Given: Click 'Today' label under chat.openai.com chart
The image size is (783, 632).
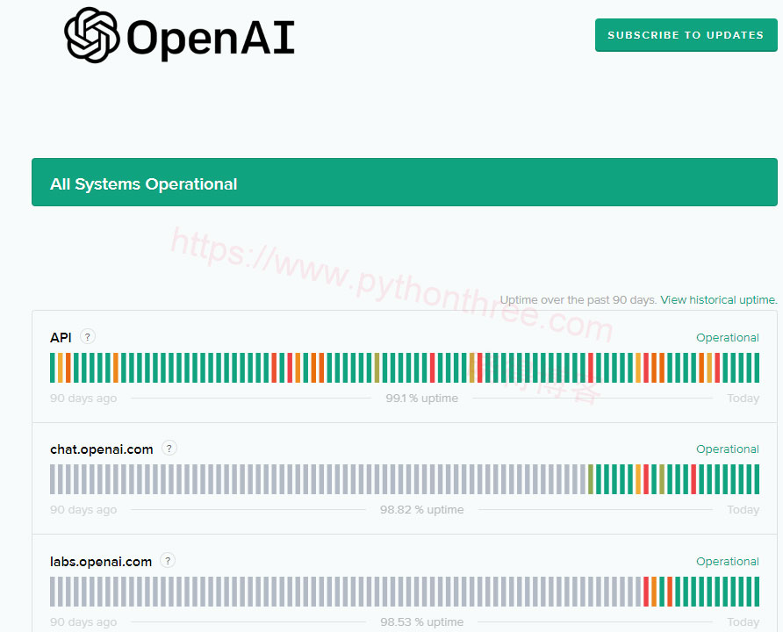Looking at the screenshot, I should pos(743,509).
